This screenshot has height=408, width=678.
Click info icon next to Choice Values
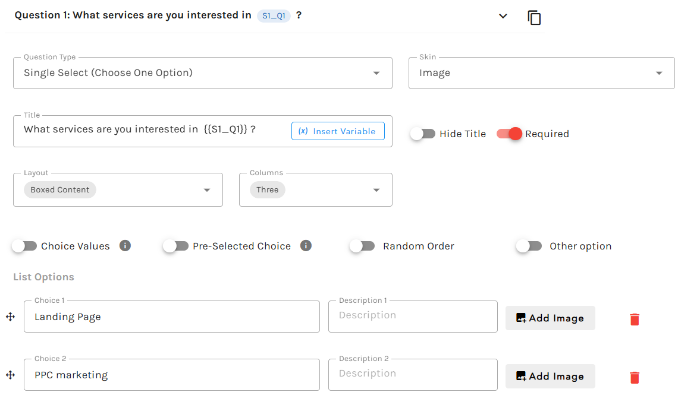coord(125,246)
